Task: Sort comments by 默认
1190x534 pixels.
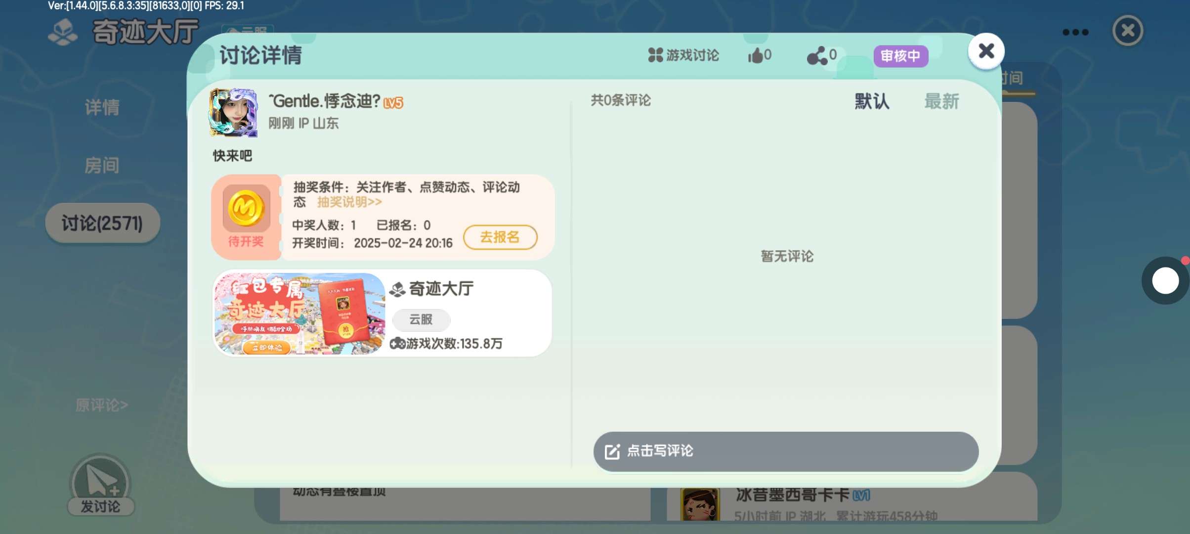Action: 872,101
